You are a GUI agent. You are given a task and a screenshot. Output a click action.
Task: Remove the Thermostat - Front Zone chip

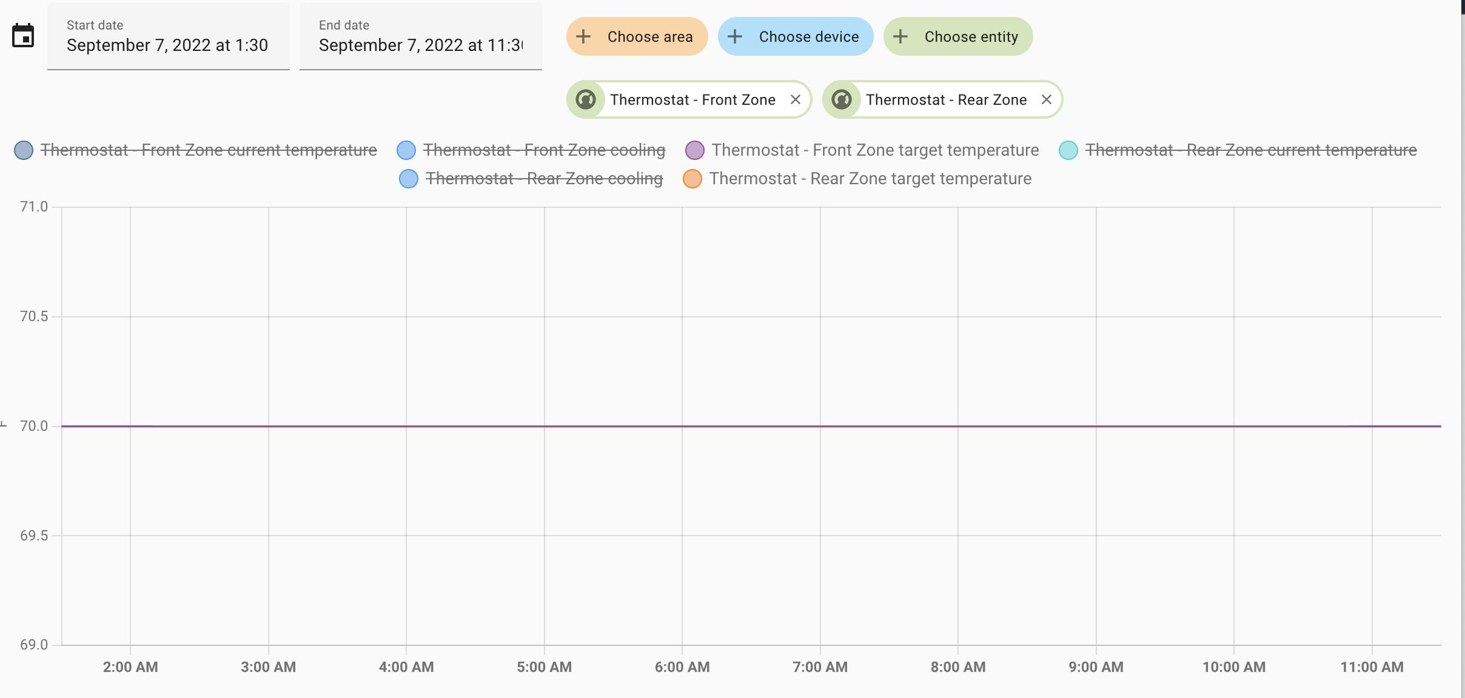(x=796, y=99)
